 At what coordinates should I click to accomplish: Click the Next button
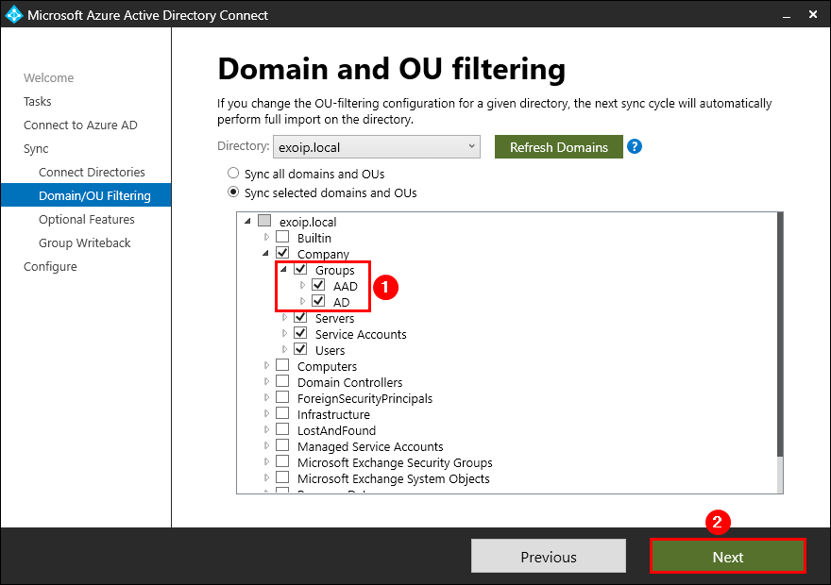tap(727, 557)
